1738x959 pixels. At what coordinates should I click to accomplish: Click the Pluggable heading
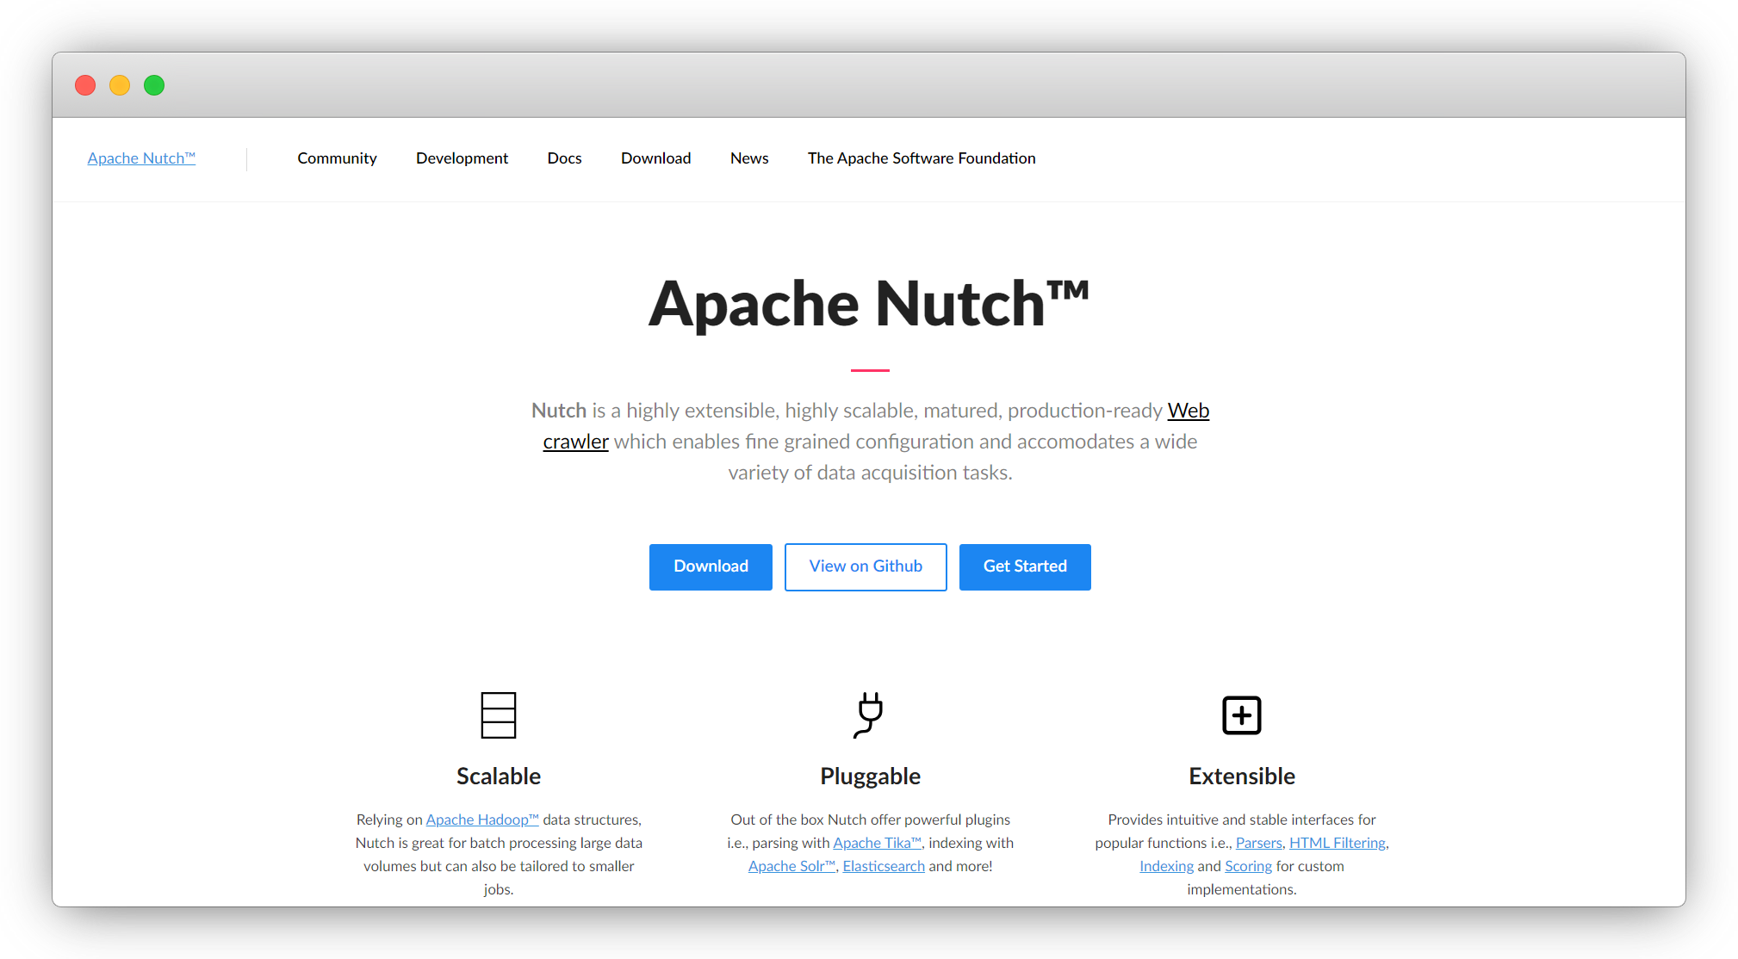point(870,776)
